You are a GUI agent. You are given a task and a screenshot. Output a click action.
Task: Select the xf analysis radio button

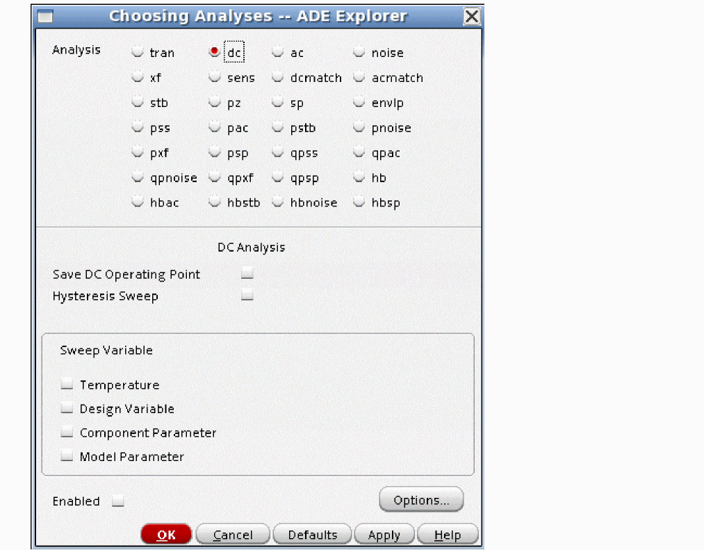click(x=138, y=77)
